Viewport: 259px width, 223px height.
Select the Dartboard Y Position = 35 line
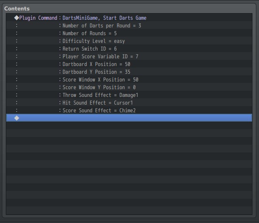pos(129,72)
